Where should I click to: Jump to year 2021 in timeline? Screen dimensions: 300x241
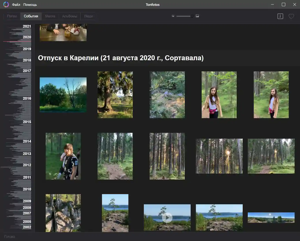pyautogui.click(x=27, y=26)
